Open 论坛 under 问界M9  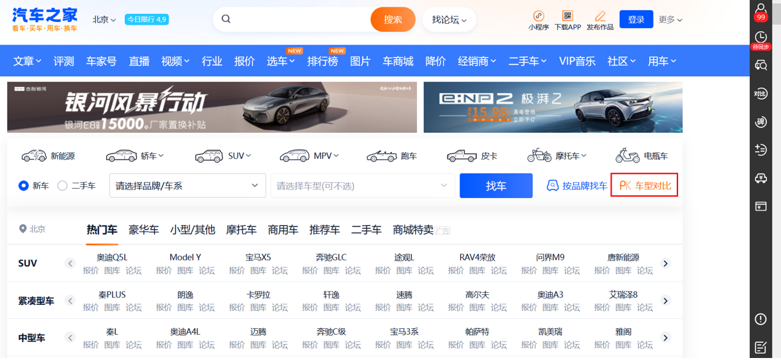coord(572,270)
